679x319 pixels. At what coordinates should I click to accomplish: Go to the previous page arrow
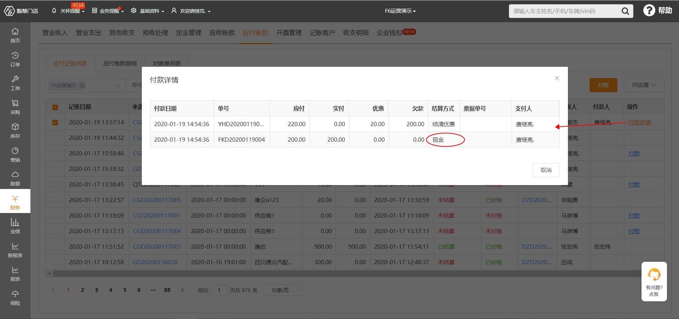point(53,290)
